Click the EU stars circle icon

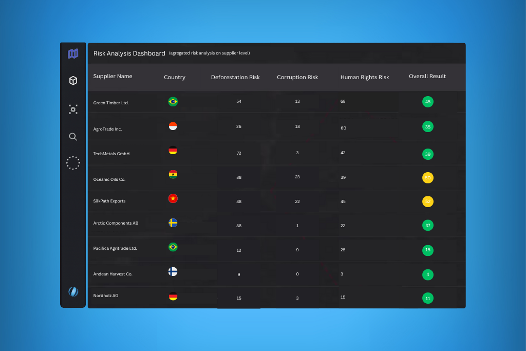coord(73,163)
